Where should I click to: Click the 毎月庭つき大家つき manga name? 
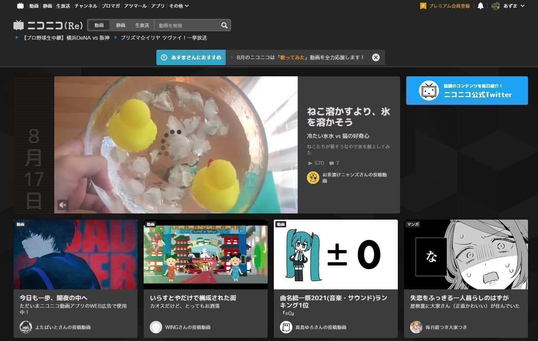(446, 327)
